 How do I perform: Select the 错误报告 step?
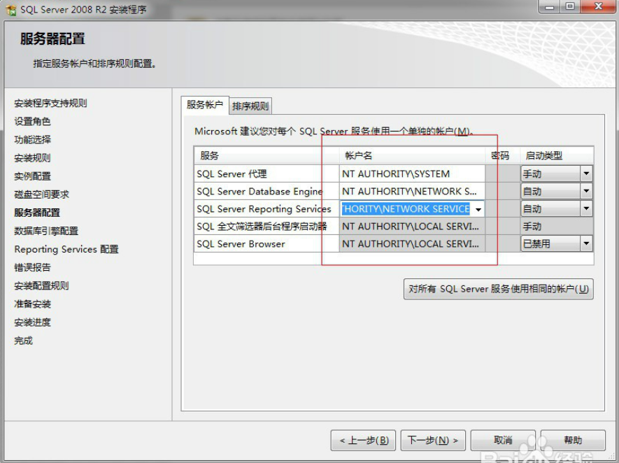32,267
